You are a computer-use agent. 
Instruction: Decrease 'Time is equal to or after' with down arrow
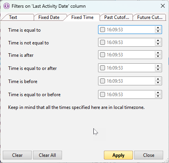[158, 70]
